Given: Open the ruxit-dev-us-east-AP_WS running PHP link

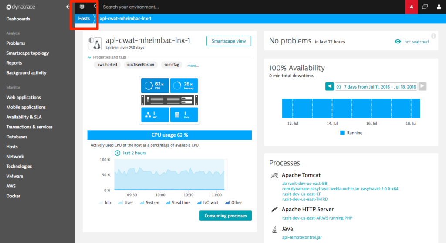Looking at the screenshot, I should pyautogui.click(x=317, y=218).
